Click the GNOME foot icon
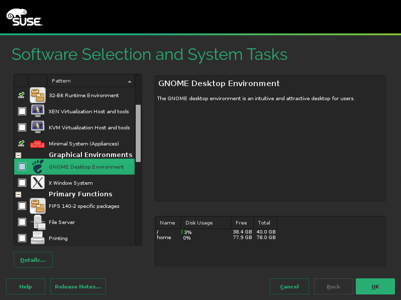Viewport: 401px width, 300px height. click(38, 167)
